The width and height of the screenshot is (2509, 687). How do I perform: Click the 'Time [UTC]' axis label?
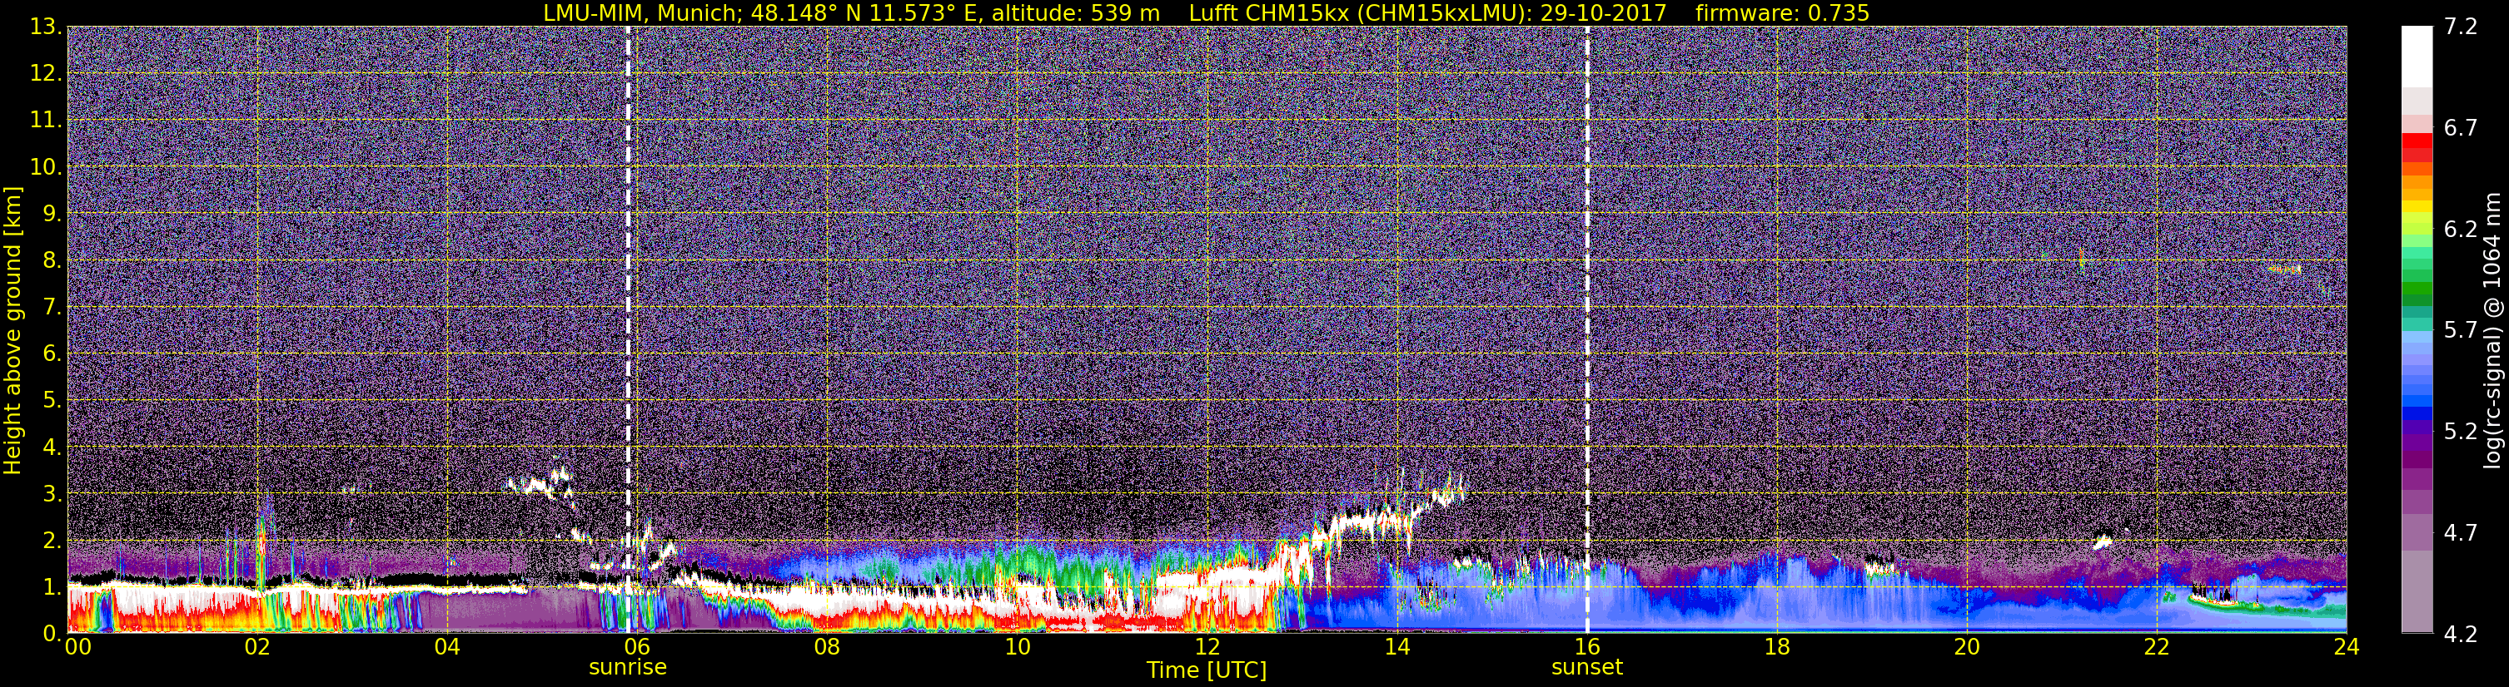point(1207,670)
